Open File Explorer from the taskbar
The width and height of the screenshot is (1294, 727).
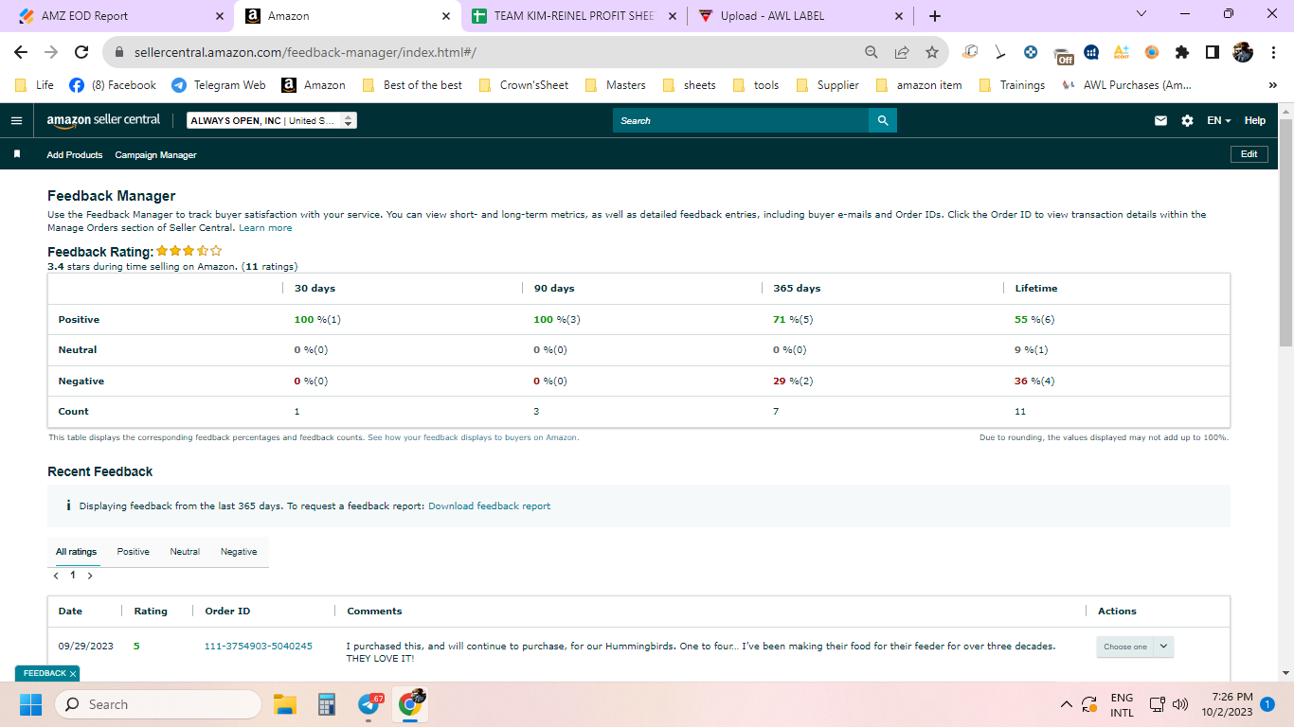pyautogui.click(x=285, y=704)
